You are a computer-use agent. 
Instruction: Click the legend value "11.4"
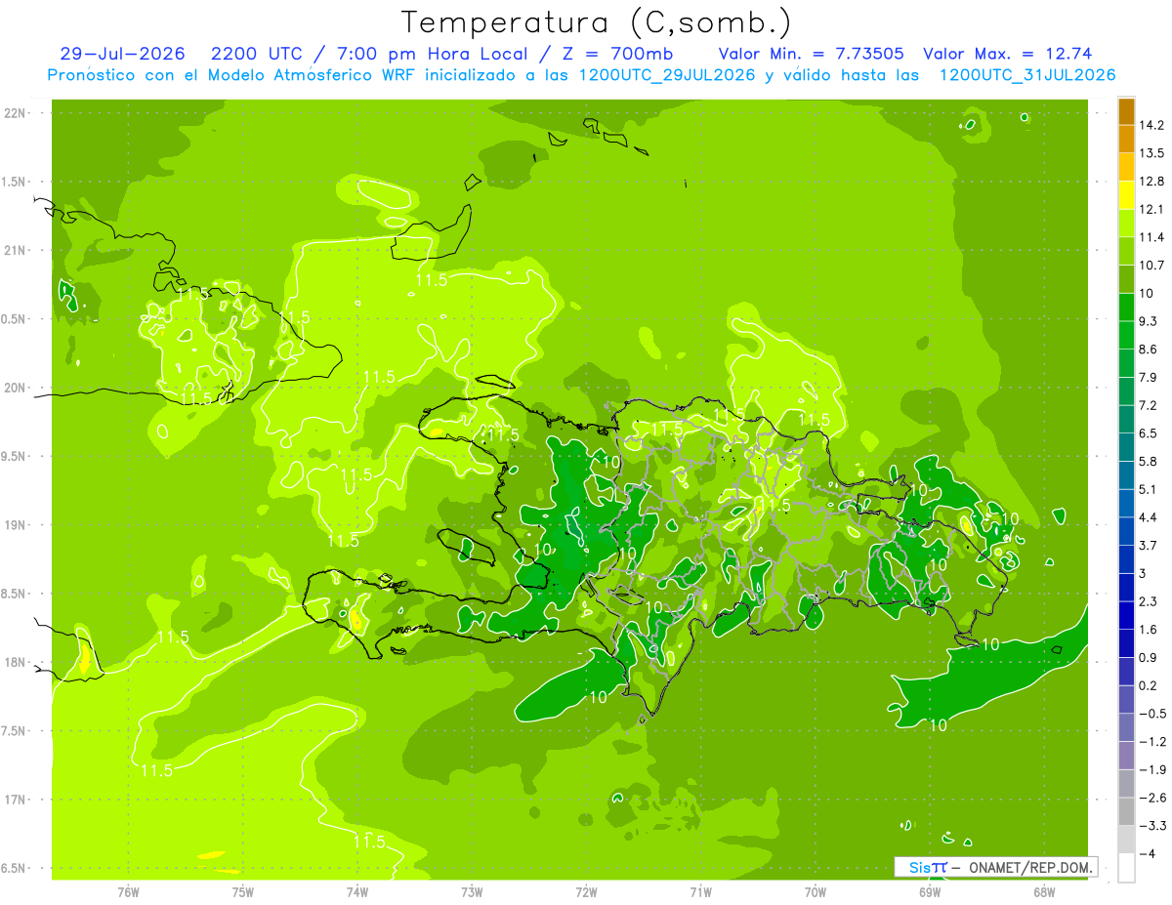click(1152, 237)
